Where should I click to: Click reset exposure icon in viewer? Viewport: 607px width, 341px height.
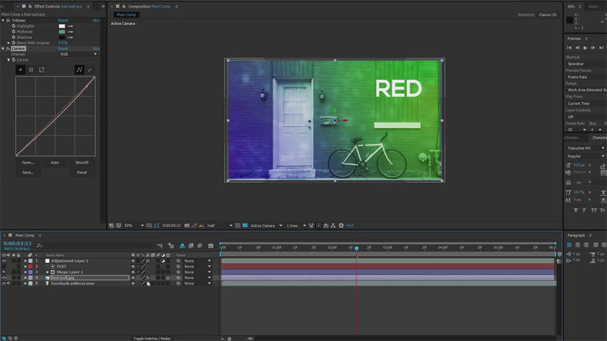pyautogui.click(x=341, y=225)
